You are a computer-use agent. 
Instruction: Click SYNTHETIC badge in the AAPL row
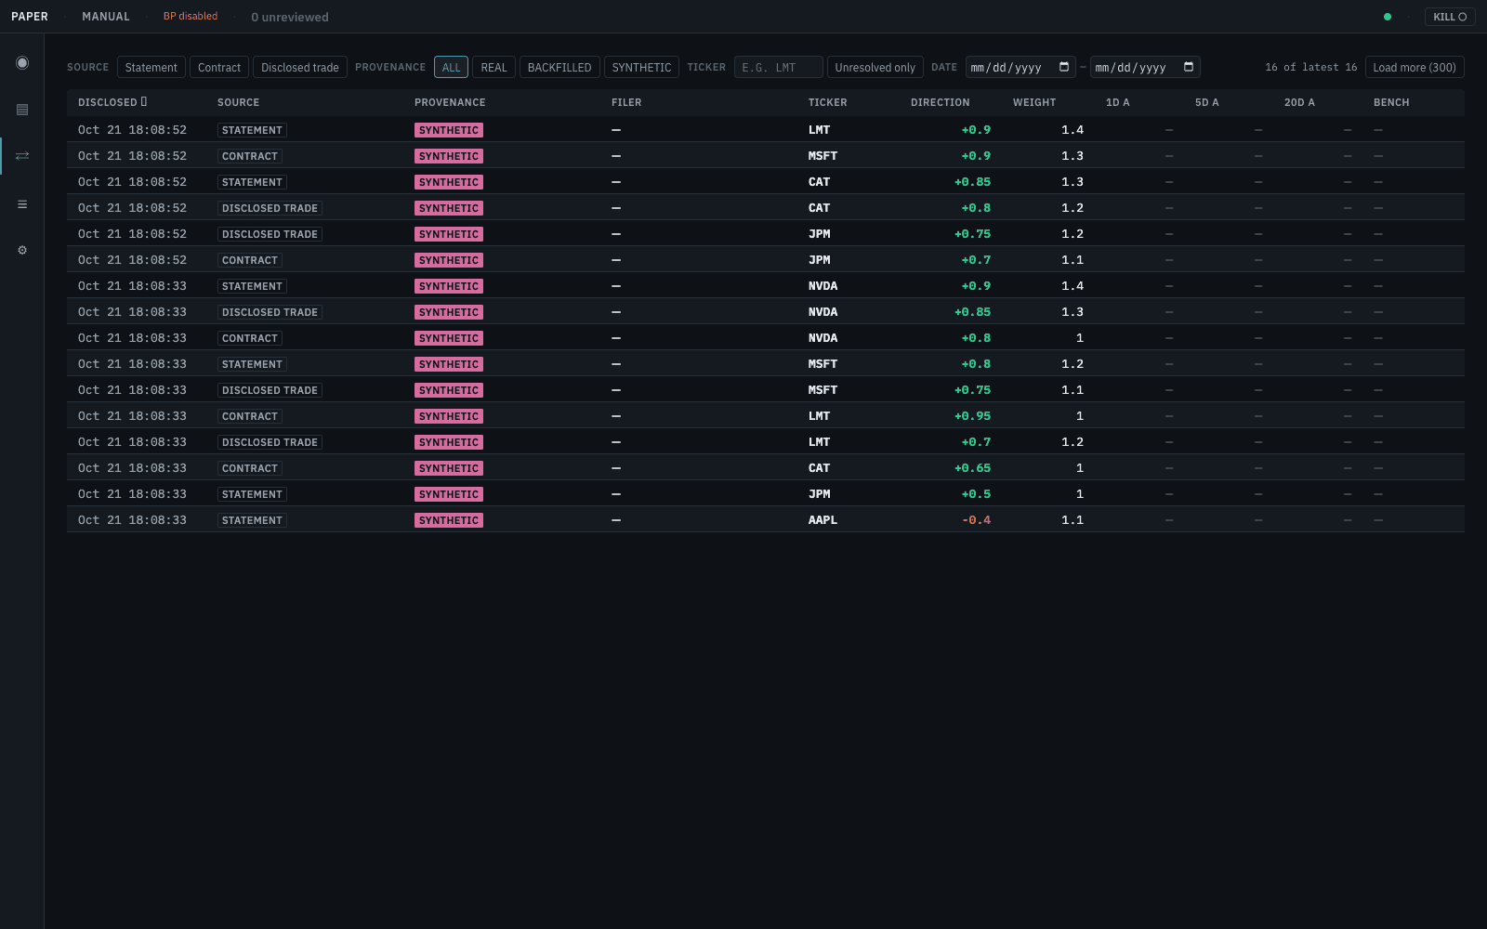[449, 520]
